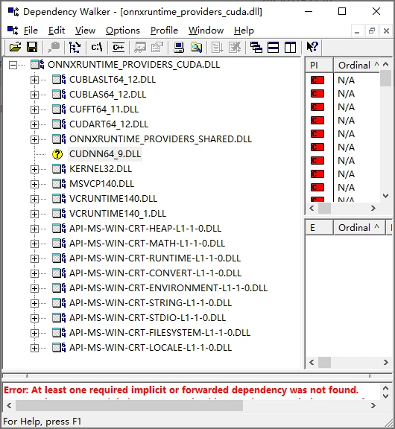Click the Cascade windows toolbar icon
Viewport: 395px width, 429px height.
click(x=256, y=48)
